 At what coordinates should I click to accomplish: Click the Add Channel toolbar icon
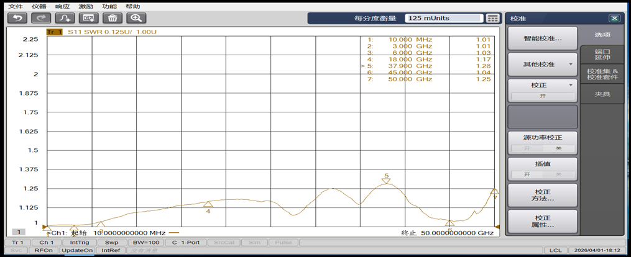[x=89, y=18]
